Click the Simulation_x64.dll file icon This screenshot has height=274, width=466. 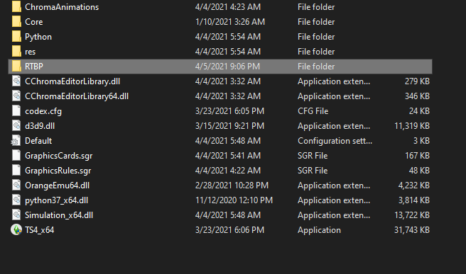coord(16,215)
